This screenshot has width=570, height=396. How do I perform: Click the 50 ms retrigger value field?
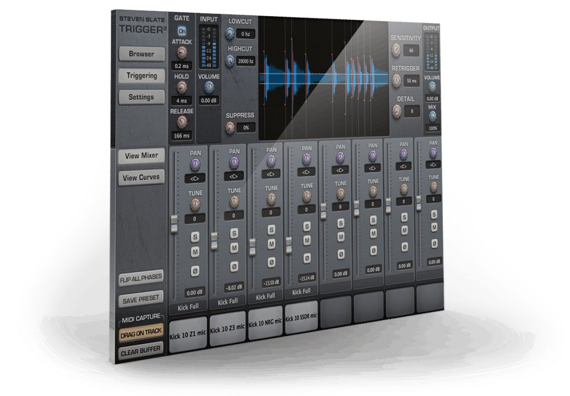point(411,81)
